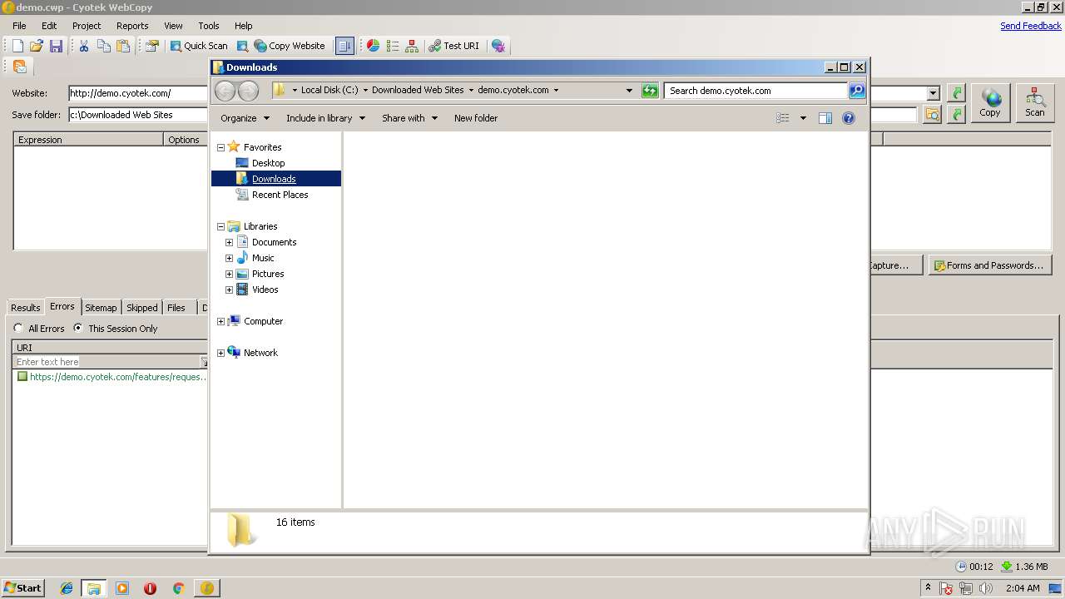Click the green arrow beside Save folder field
Viewport: 1065px width, 599px height.
(957, 115)
